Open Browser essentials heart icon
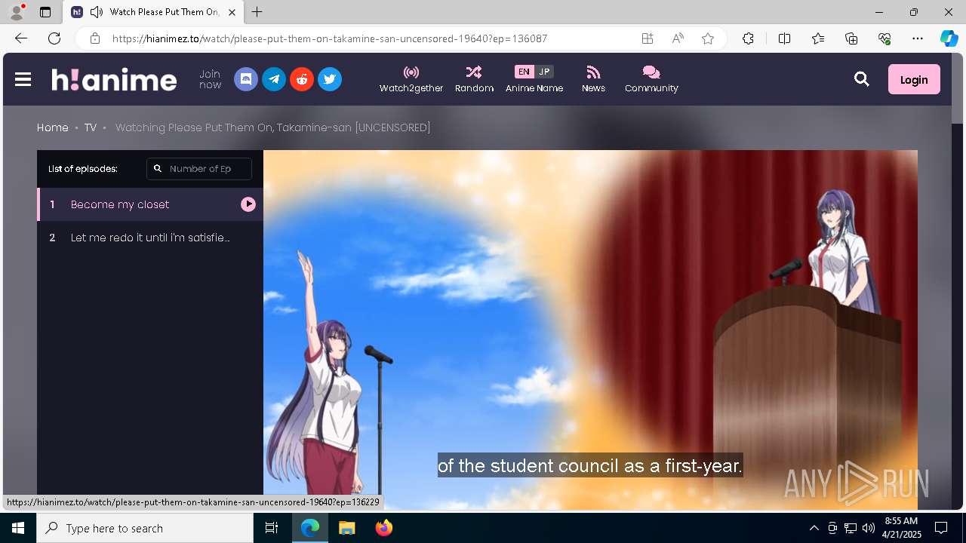The height and width of the screenshot is (543, 966). point(884,38)
